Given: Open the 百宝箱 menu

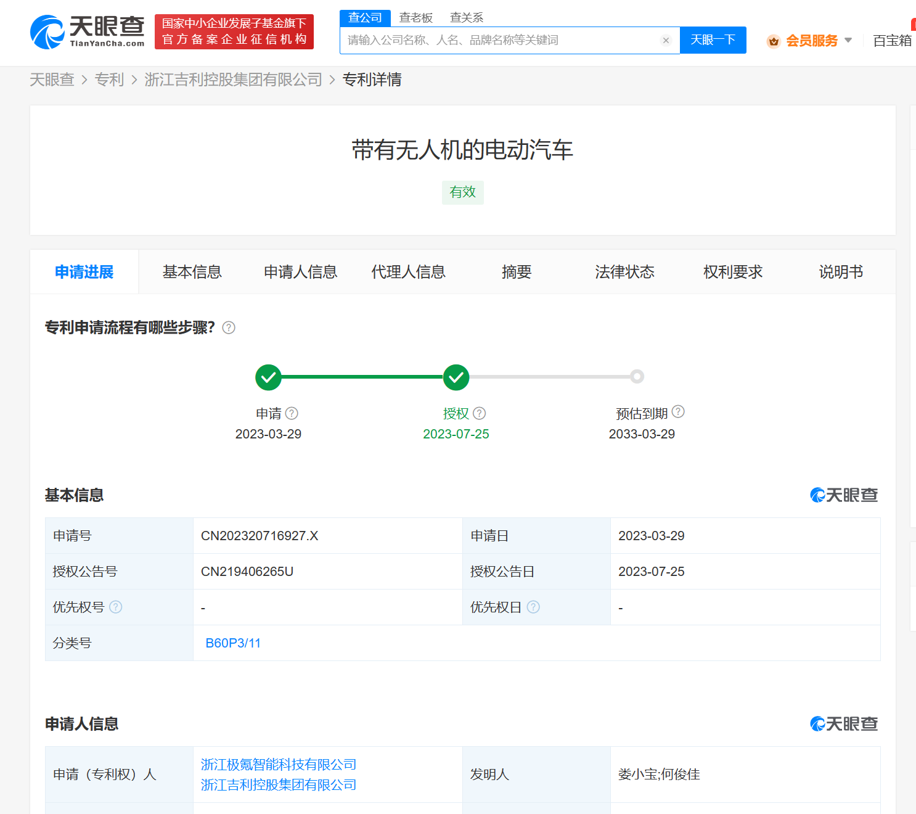Looking at the screenshot, I should point(893,41).
